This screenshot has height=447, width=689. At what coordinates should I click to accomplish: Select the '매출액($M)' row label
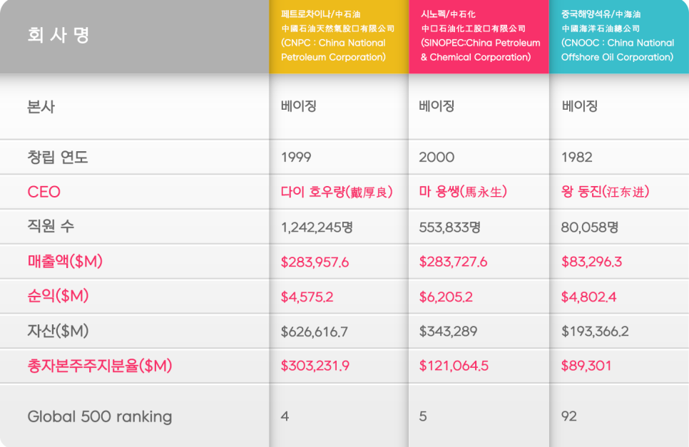[x=65, y=261]
